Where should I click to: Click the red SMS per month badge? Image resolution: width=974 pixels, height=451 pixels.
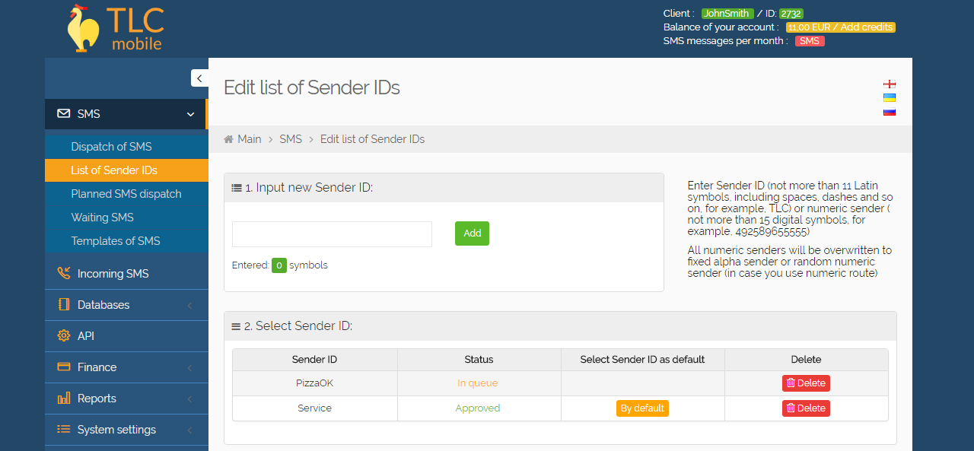(x=810, y=41)
